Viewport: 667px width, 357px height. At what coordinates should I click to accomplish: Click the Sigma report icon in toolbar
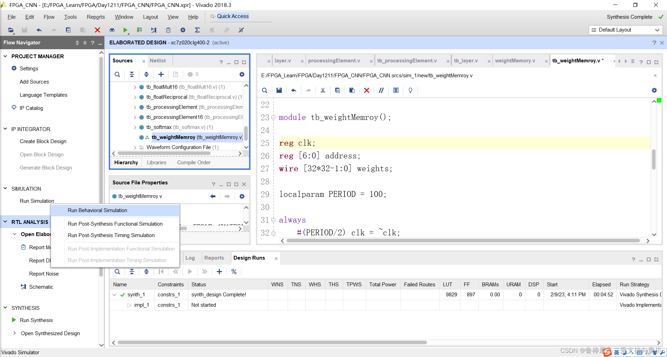click(x=197, y=30)
